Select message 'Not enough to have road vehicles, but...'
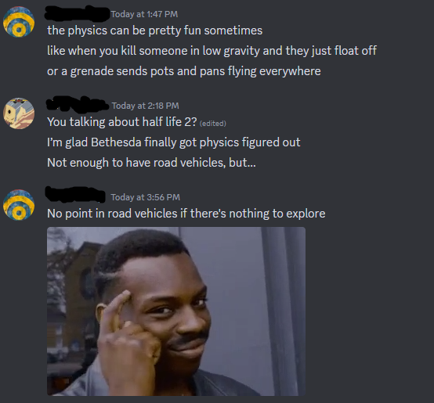Screen dimensions: 434x403 pyautogui.click(x=151, y=163)
